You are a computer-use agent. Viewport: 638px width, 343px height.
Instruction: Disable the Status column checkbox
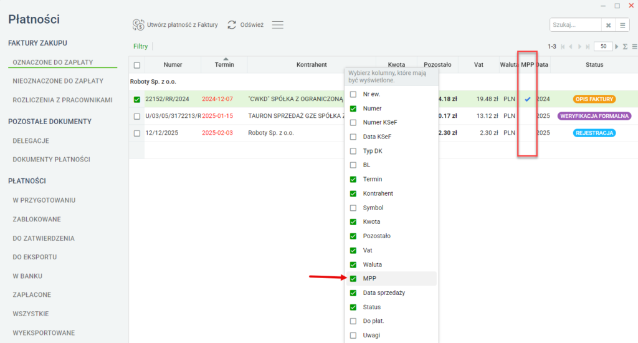click(353, 307)
